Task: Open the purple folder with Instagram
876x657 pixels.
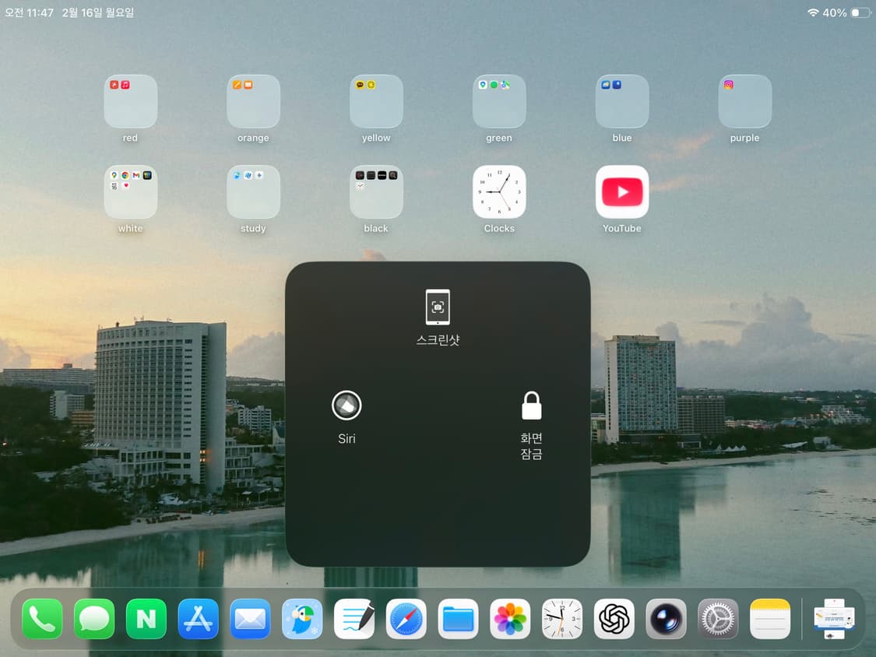Action: click(744, 101)
